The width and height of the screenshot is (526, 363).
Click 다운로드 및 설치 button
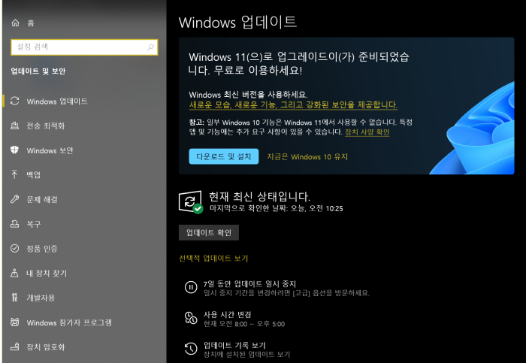click(224, 156)
